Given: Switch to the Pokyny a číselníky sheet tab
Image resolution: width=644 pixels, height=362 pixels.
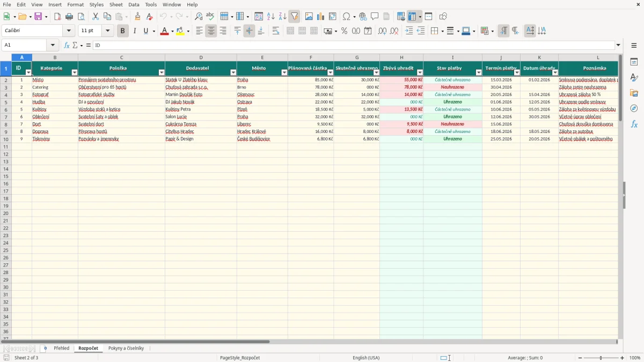Looking at the screenshot, I should [x=126, y=349].
